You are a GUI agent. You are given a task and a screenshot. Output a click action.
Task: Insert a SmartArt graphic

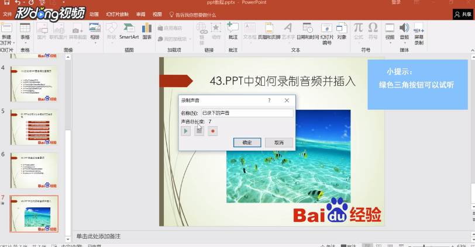pos(129,31)
